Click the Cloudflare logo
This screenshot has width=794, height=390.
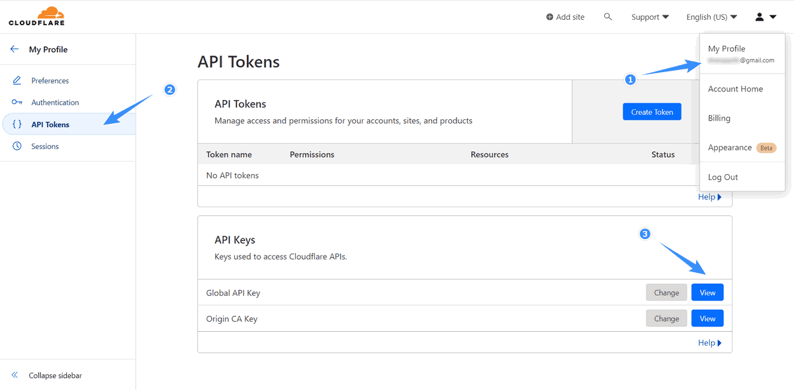tap(36, 17)
